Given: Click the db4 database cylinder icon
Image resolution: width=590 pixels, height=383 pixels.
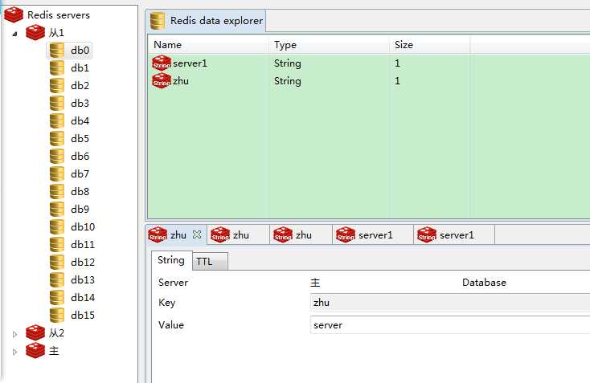Looking at the screenshot, I should [57, 120].
